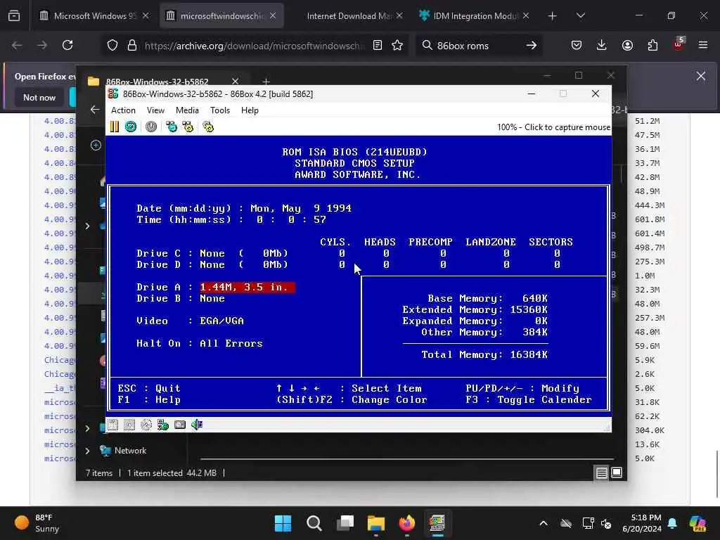
Task: Click 'EGA/VGA' video value in BIOS setup
Action: tap(221, 321)
